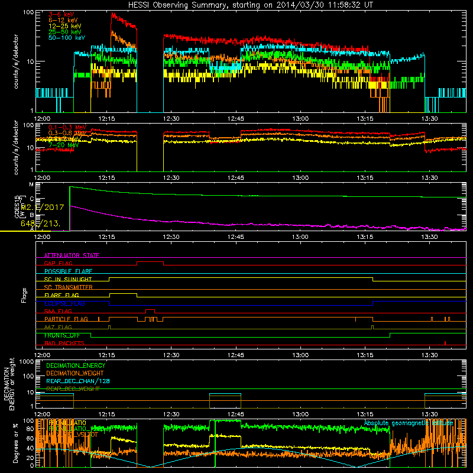This screenshot has width=473, height=473.
Task: Click the 7-20 MeV legend label
Action: click(x=63, y=145)
